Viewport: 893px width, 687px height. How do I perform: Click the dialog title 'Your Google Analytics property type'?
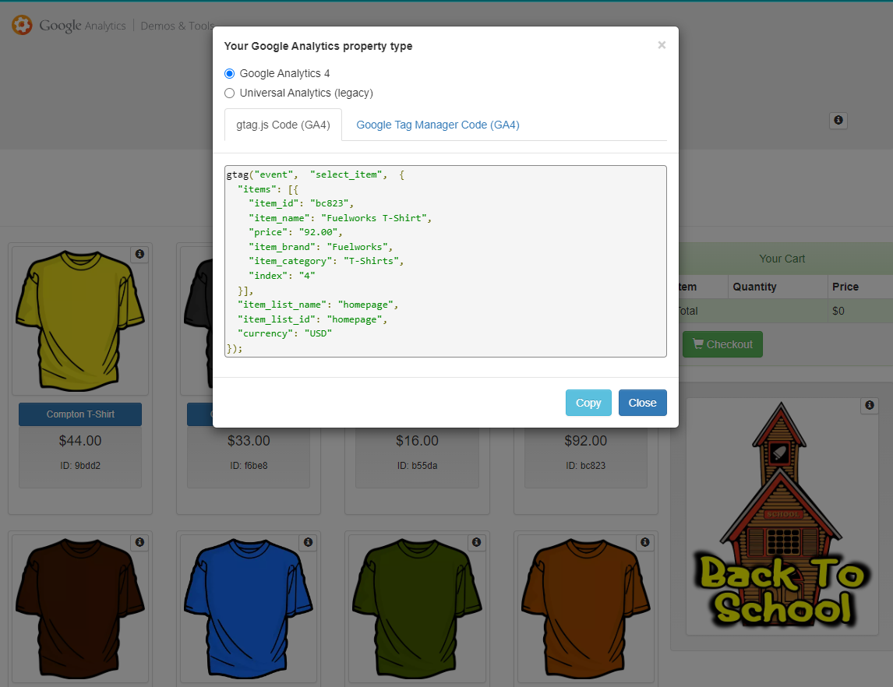click(319, 46)
